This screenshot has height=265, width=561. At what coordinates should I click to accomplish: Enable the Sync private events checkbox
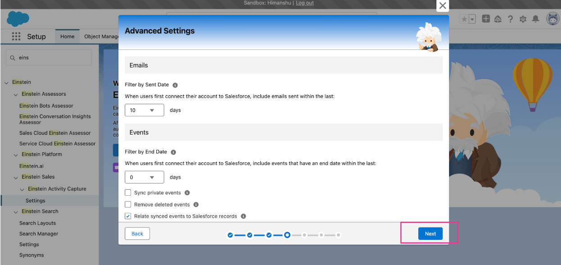coord(128,193)
